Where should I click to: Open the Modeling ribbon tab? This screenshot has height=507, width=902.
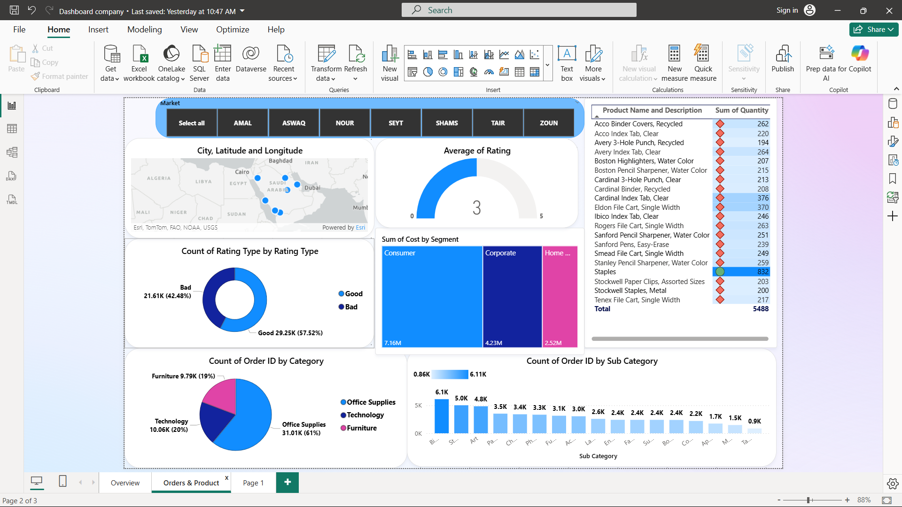pos(144,29)
